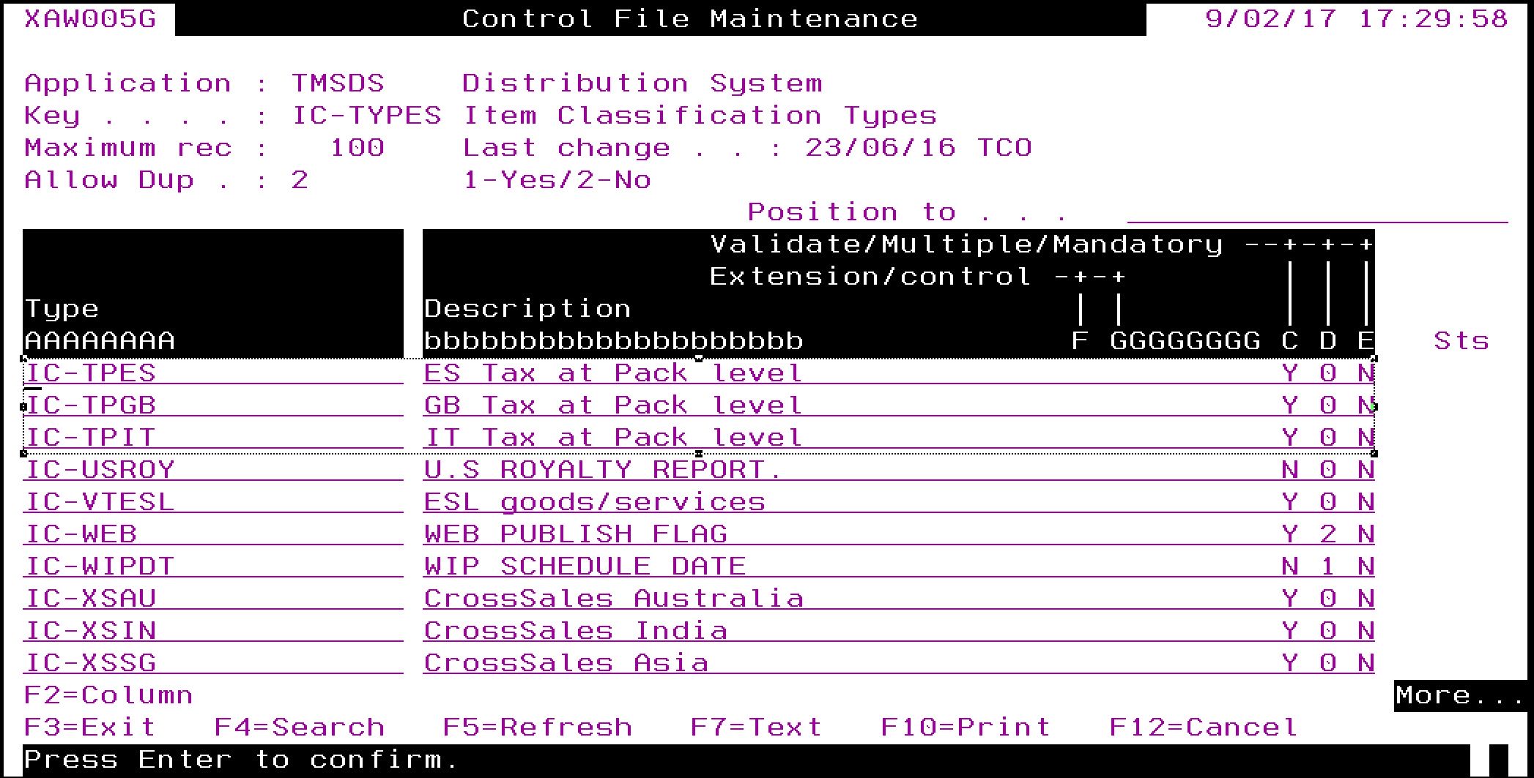Select the IC-TPGB type field
This screenshot has height=778, width=1534.
(213, 405)
